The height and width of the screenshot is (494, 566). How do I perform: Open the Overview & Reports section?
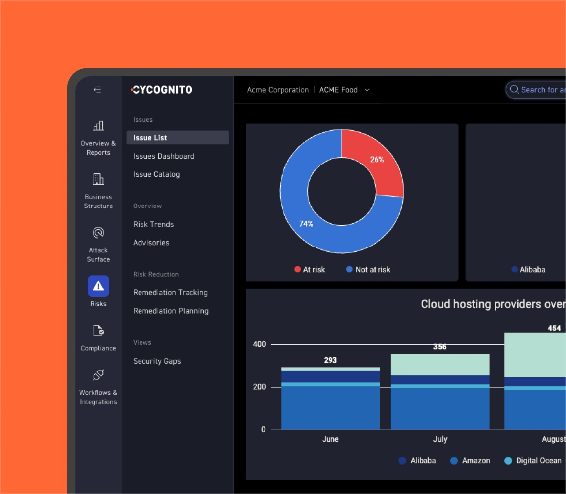click(98, 136)
